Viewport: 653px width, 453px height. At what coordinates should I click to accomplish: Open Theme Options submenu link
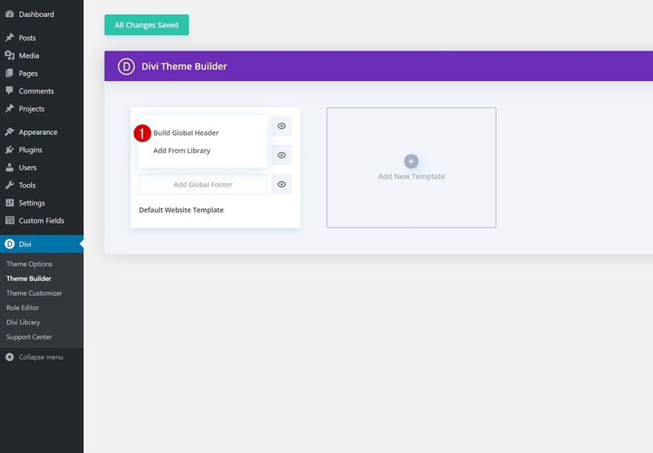(x=29, y=264)
